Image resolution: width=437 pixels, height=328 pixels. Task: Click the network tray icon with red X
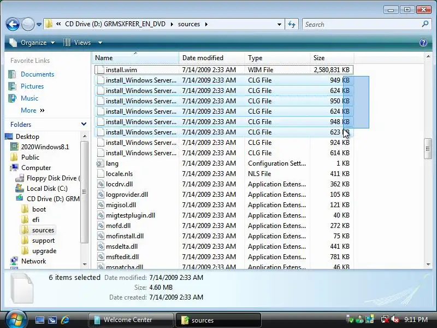385,319
